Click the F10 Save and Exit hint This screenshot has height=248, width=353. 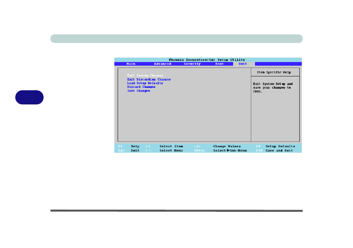pos(274,151)
